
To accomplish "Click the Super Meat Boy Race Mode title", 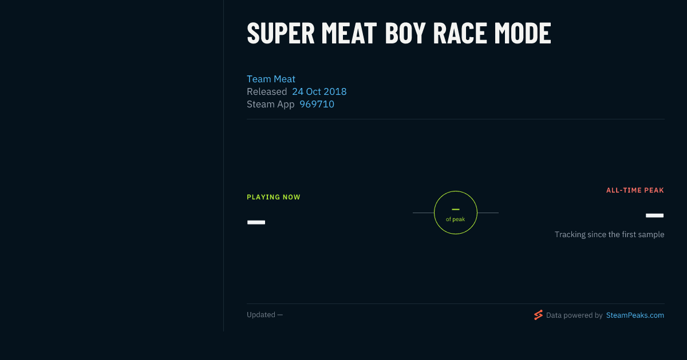I will tap(399, 34).
